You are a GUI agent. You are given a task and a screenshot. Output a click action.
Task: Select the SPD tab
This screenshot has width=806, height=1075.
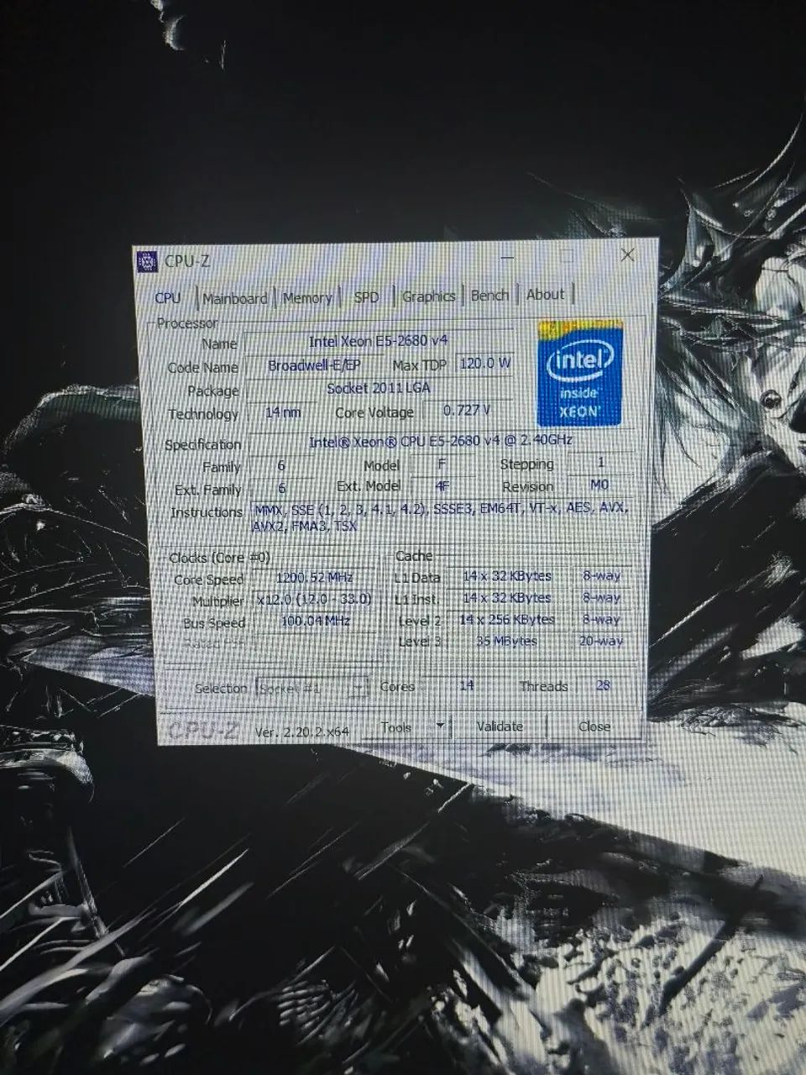pos(366,296)
